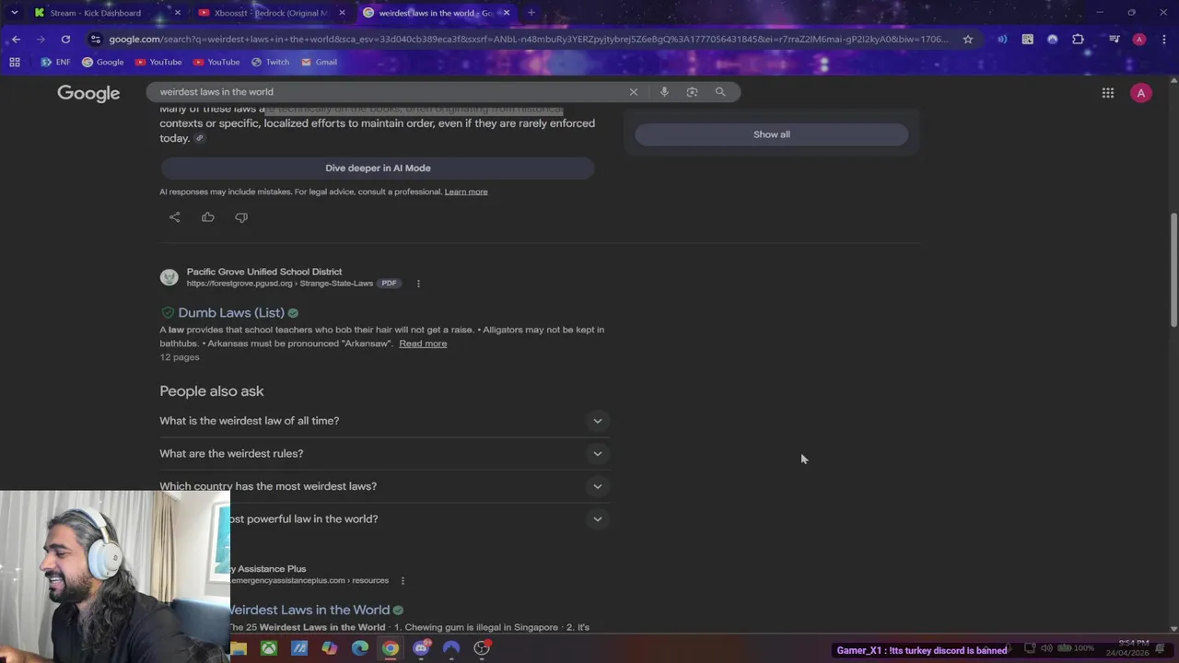The width and height of the screenshot is (1179, 663).
Task: Open the Google bookmark
Action: (x=102, y=62)
